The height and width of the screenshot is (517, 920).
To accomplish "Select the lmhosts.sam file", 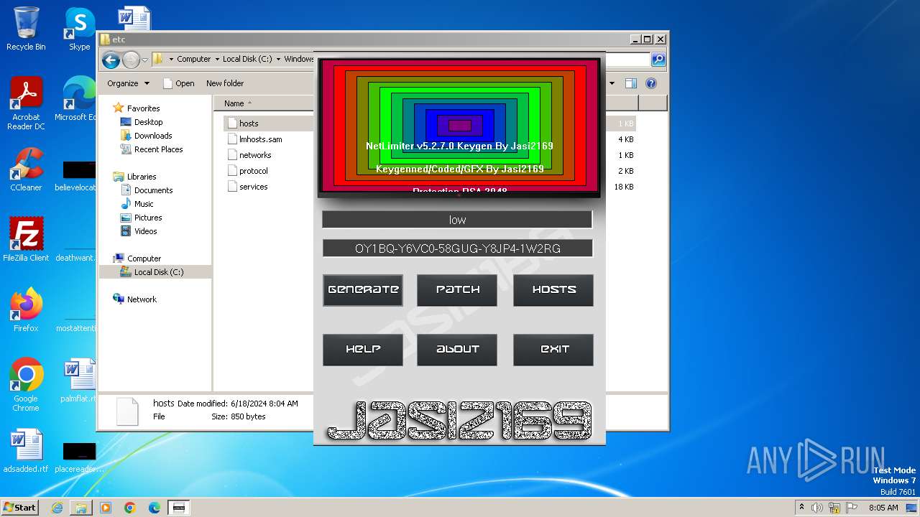I will [x=260, y=139].
